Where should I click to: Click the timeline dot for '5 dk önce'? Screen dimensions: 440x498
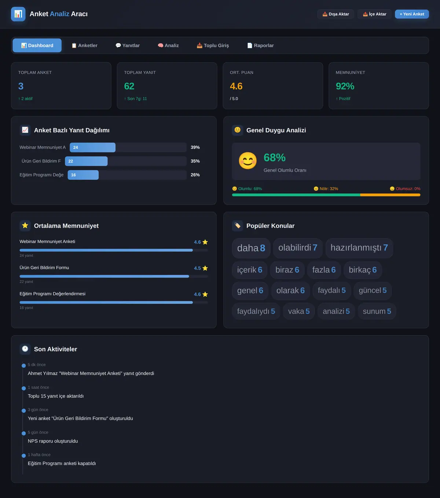click(x=24, y=366)
